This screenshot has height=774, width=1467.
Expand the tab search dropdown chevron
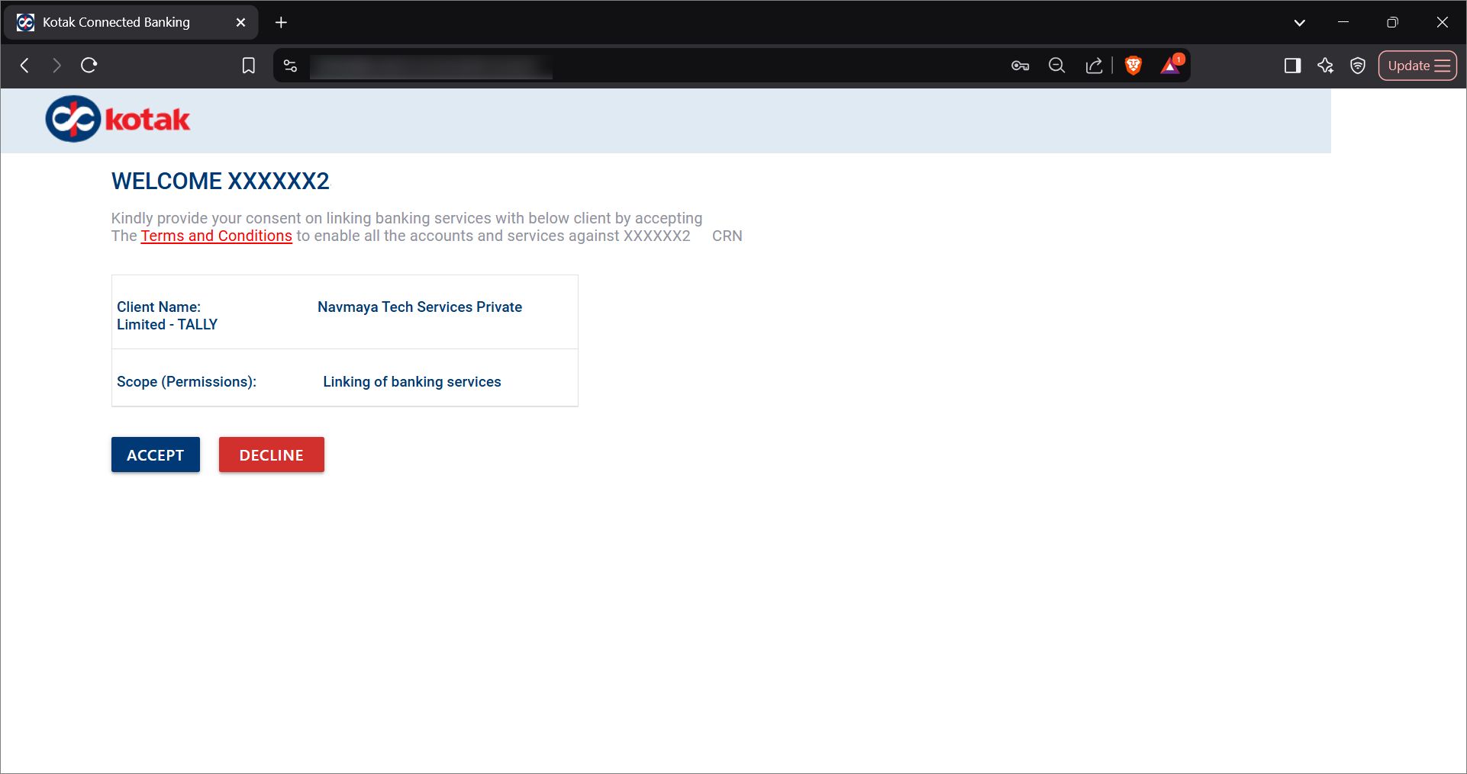1299,23
